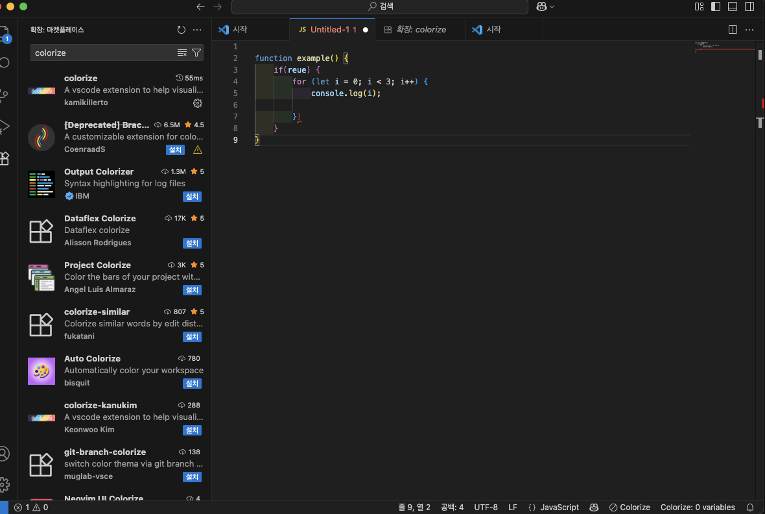Viewport: 765px width, 514px height.
Task: Refresh the extensions marketplace list
Action: (182, 30)
